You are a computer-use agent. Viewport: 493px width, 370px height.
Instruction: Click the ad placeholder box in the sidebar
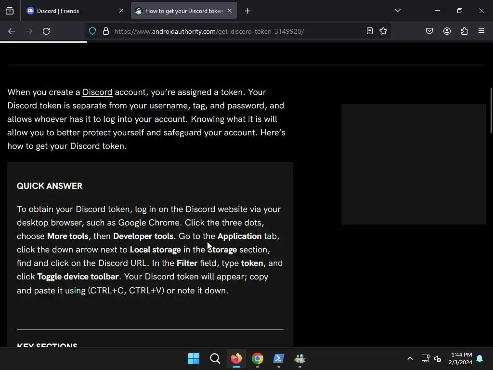(x=414, y=164)
